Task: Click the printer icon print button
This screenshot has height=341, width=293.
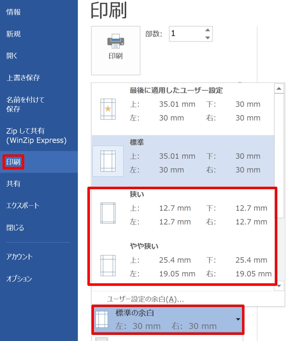Action: pos(116,51)
